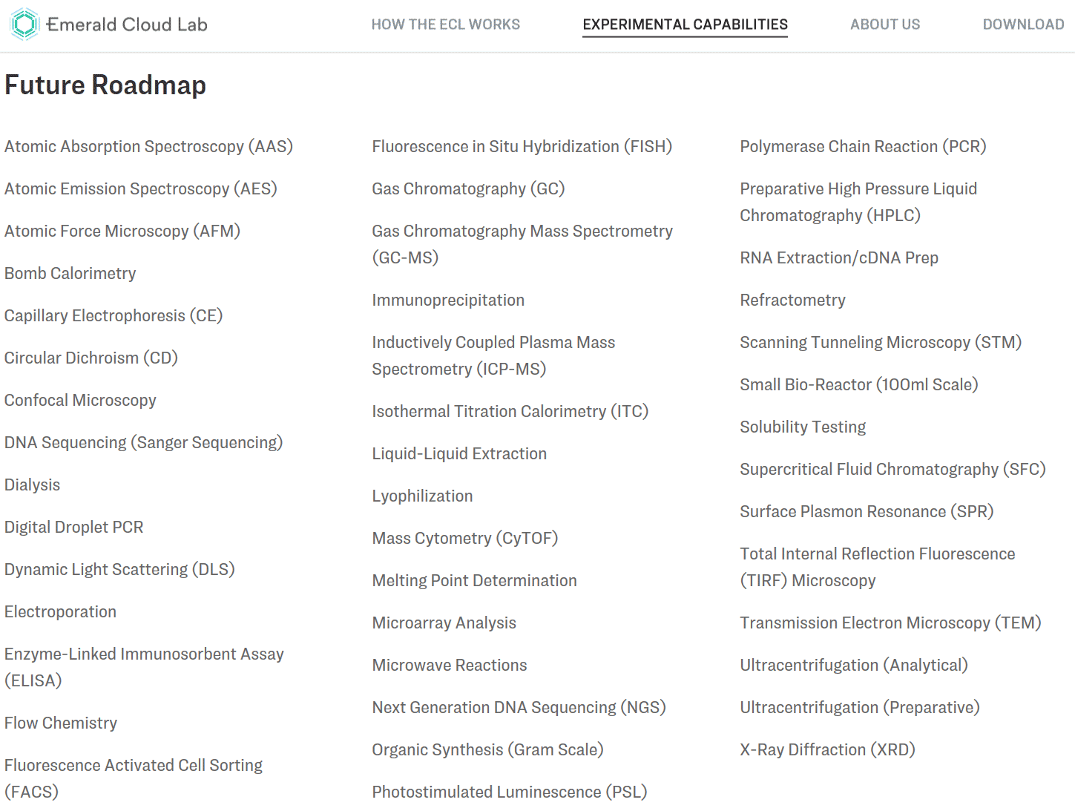Click Ultracentrifugation (Preparative)

coord(861,708)
